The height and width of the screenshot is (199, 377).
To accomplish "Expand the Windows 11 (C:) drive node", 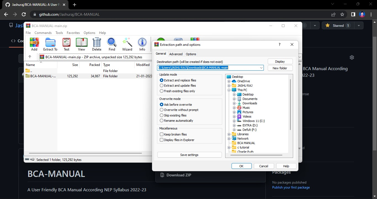I will click(x=234, y=121).
